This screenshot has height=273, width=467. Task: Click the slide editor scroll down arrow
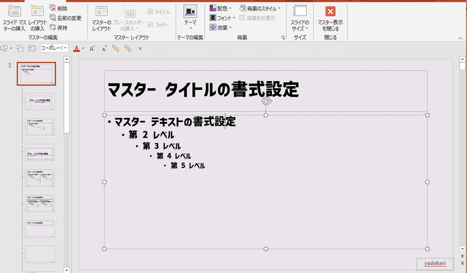[x=462, y=249]
